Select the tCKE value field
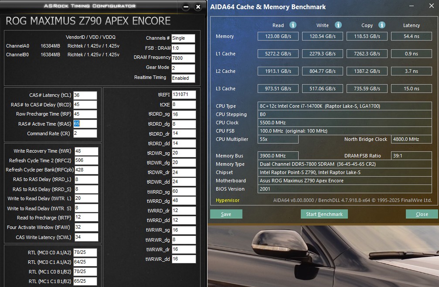Screen dimensions: 439x287 pos(184,105)
